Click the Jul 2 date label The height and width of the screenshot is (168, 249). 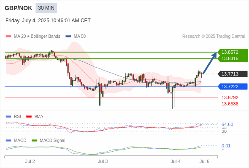pyautogui.click(x=30, y=161)
